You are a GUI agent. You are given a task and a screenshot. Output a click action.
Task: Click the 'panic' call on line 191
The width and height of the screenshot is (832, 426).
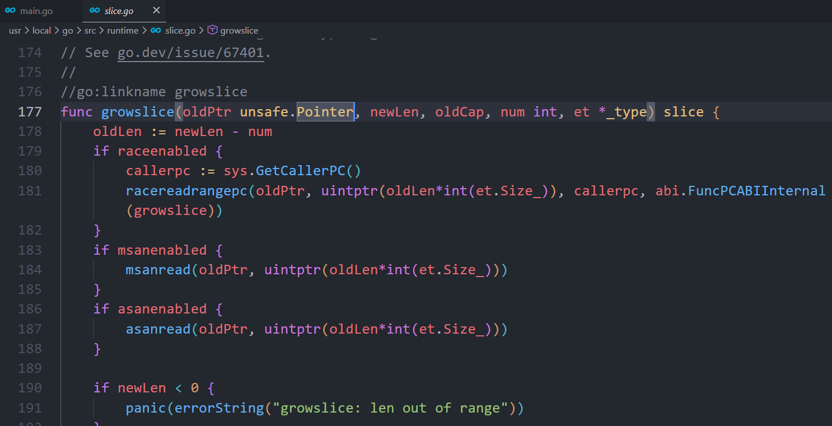tap(146, 408)
